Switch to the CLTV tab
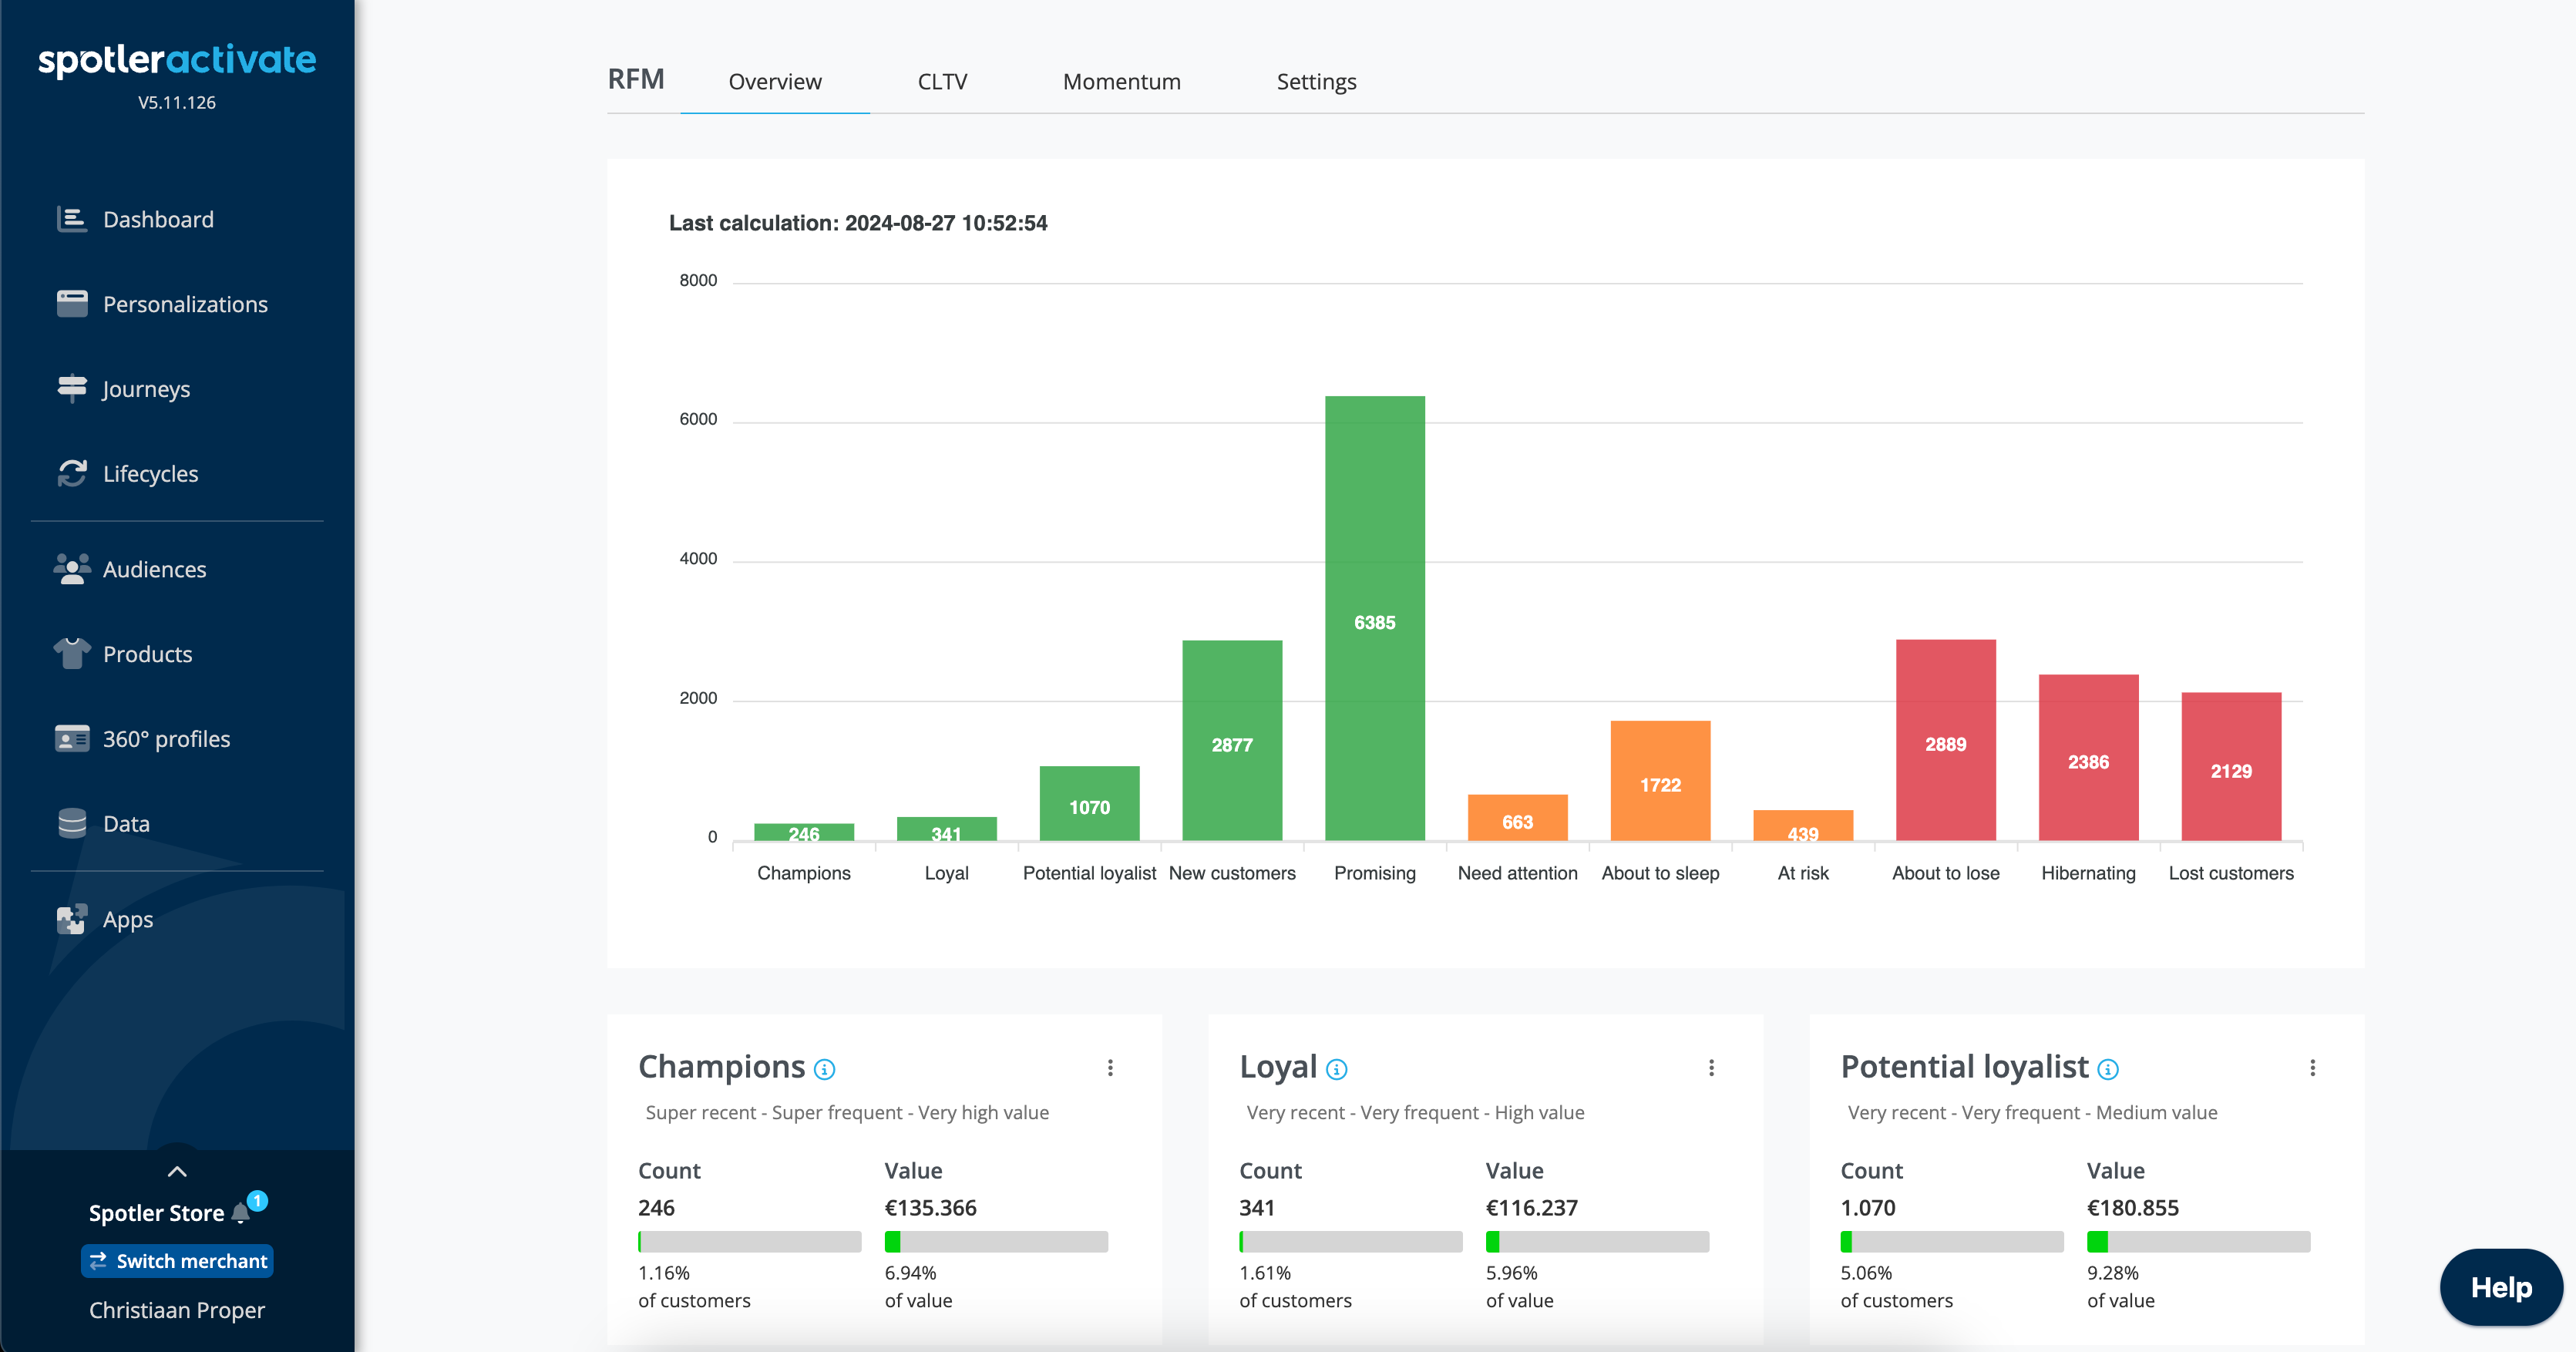This screenshot has width=2576, height=1352. (x=942, y=82)
